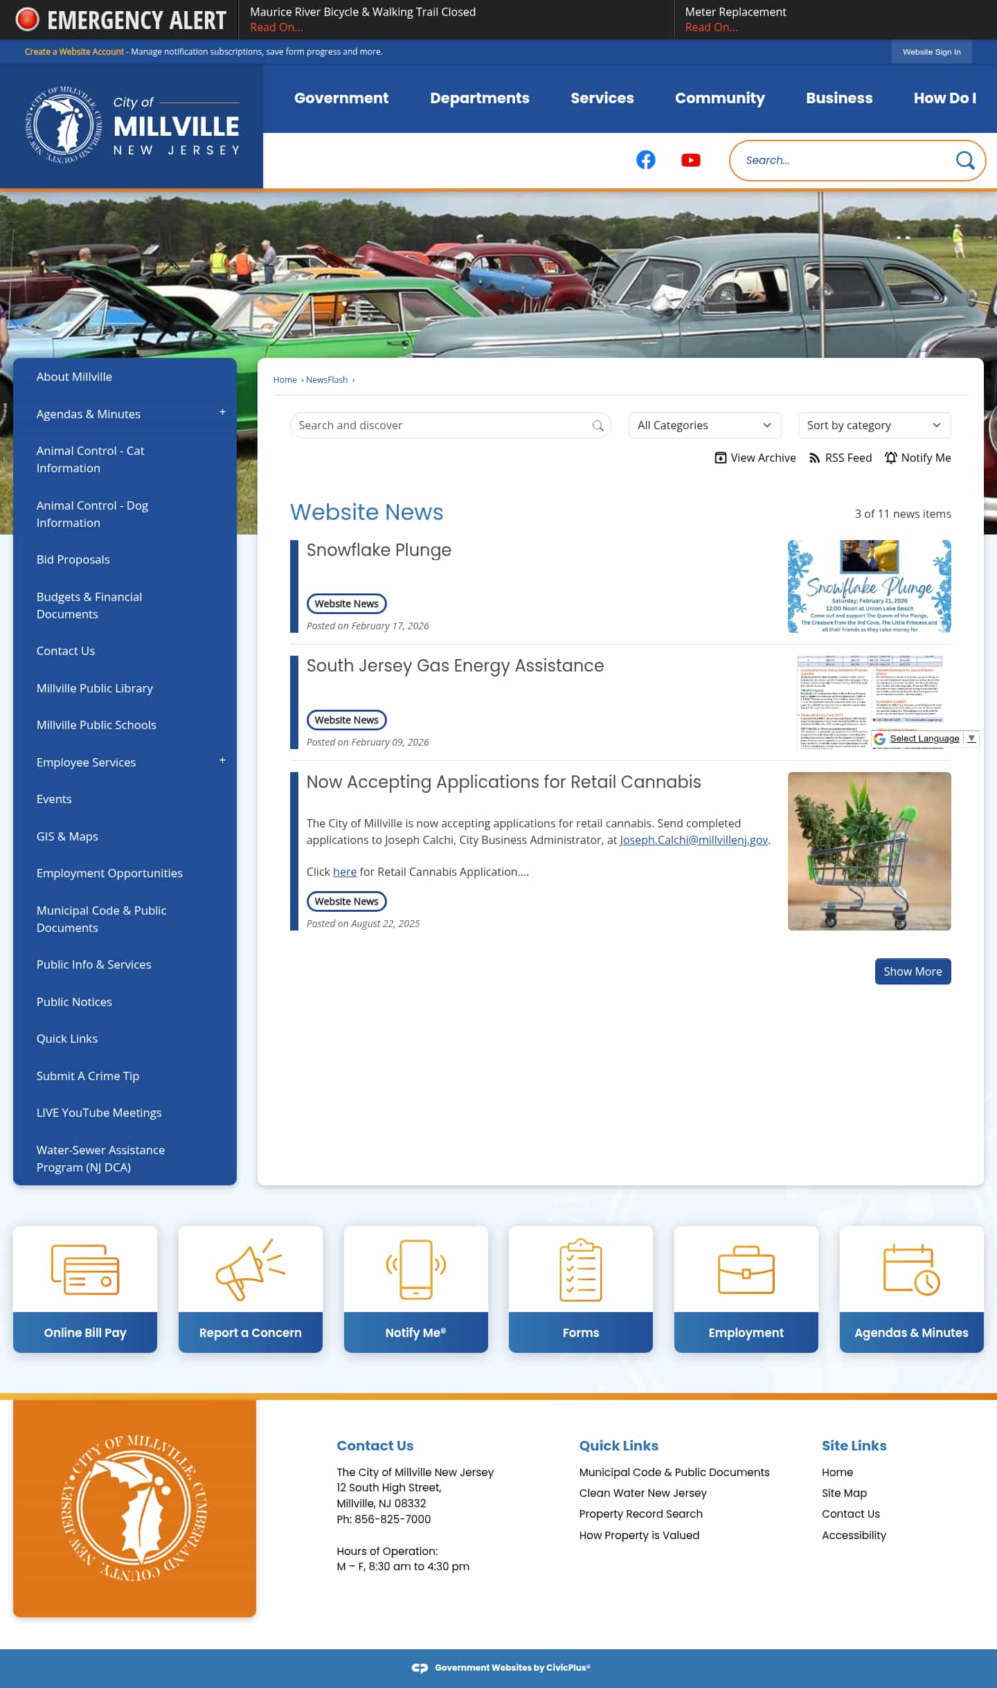Open the Community menu

tap(720, 98)
